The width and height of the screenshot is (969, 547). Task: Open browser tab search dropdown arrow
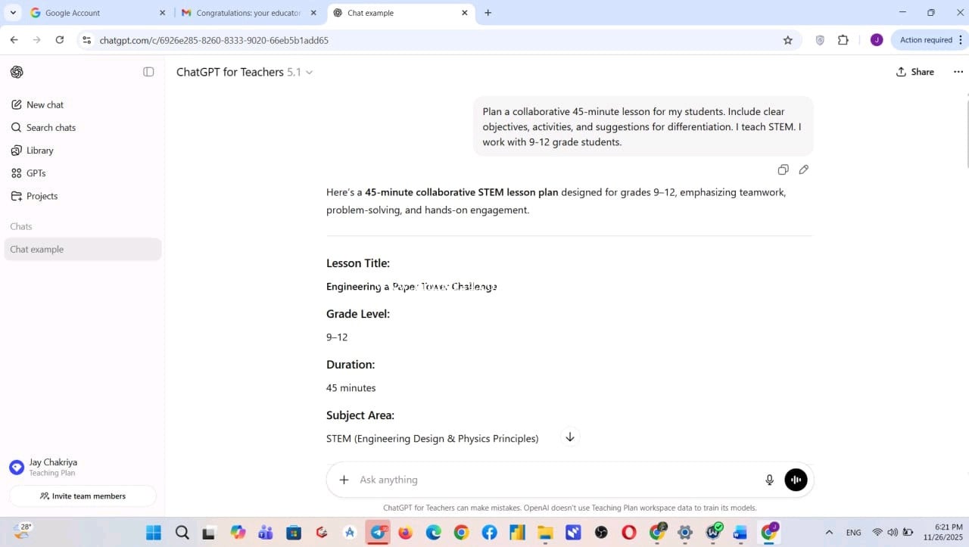(13, 13)
